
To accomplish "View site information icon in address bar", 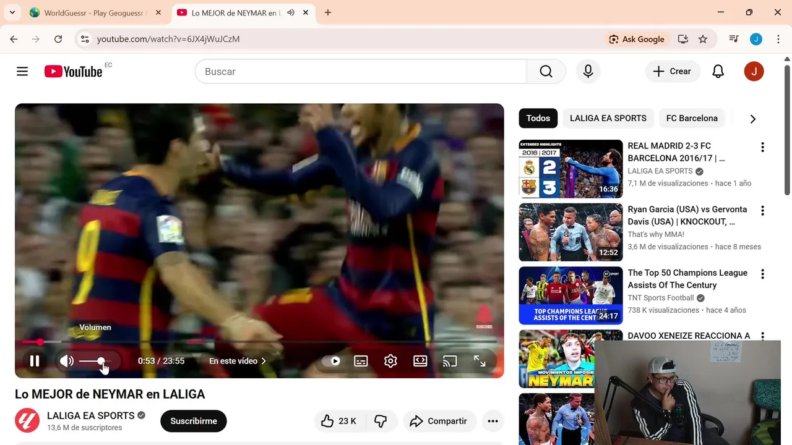I will [x=85, y=39].
